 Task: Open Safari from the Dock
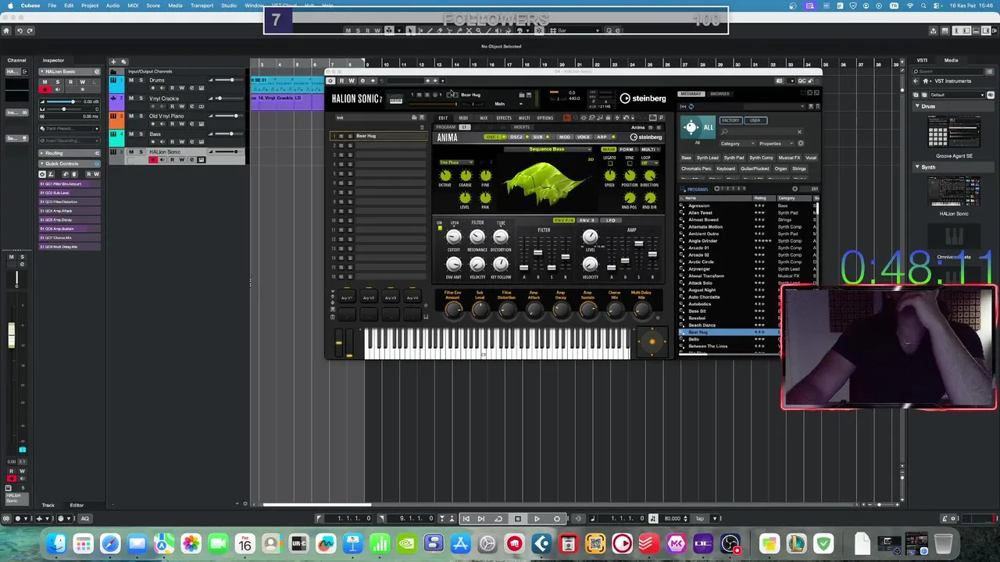(x=110, y=543)
